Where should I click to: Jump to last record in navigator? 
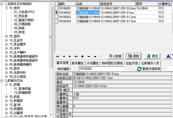tap(76, 56)
